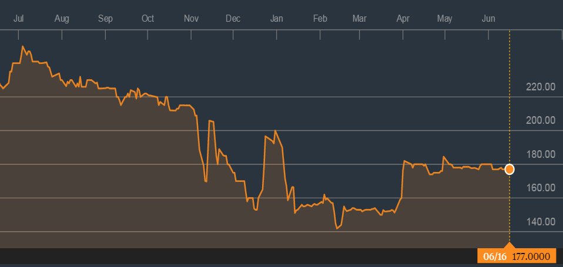
Task: Select the 200.00 price level label
Action: (x=541, y=121)
